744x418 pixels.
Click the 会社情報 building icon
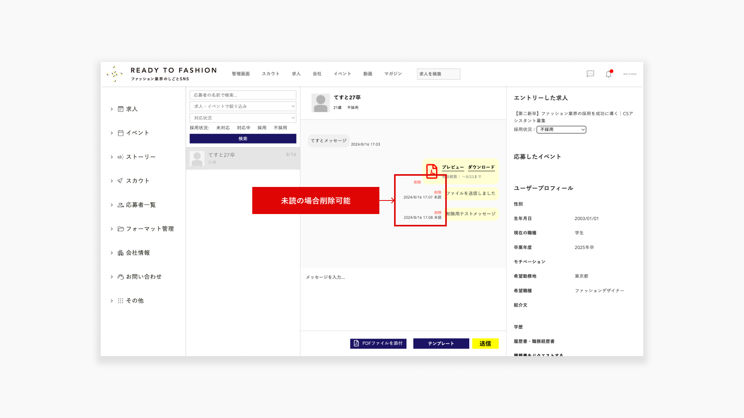(121, 253)
